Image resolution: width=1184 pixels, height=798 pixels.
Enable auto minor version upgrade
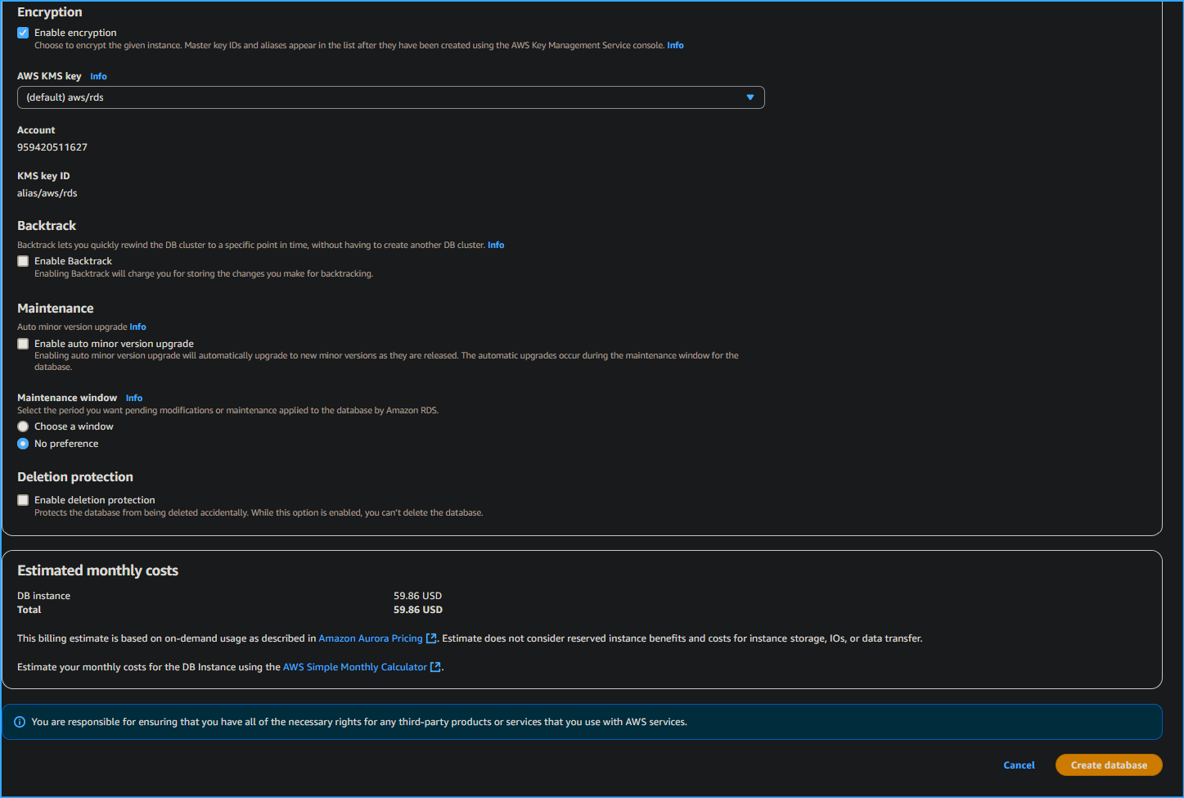pos(23,343)
